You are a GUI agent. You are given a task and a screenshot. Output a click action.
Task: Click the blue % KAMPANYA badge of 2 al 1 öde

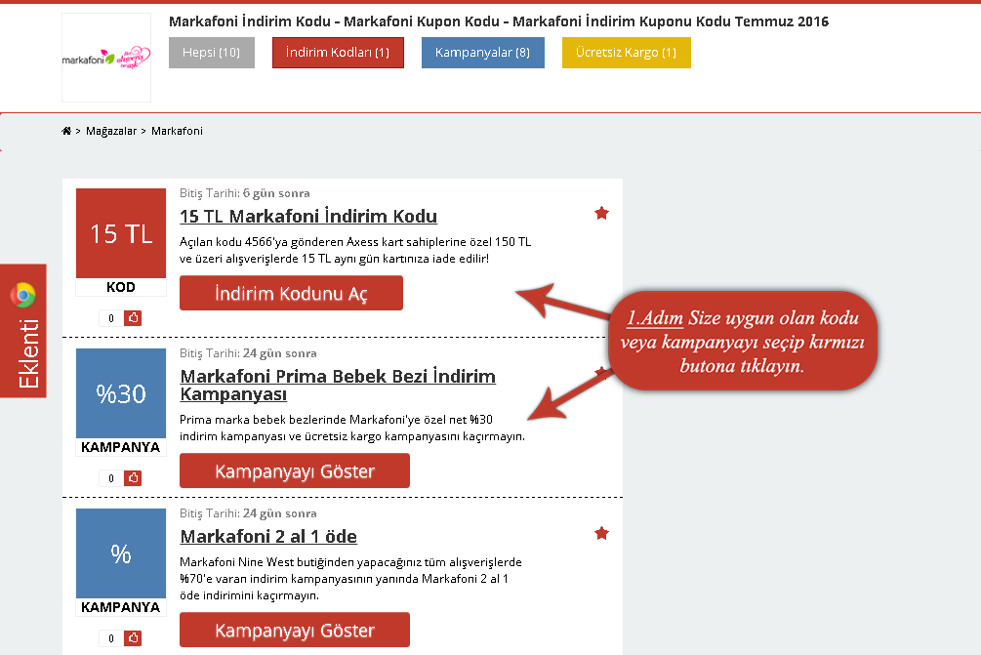[121, 562]
